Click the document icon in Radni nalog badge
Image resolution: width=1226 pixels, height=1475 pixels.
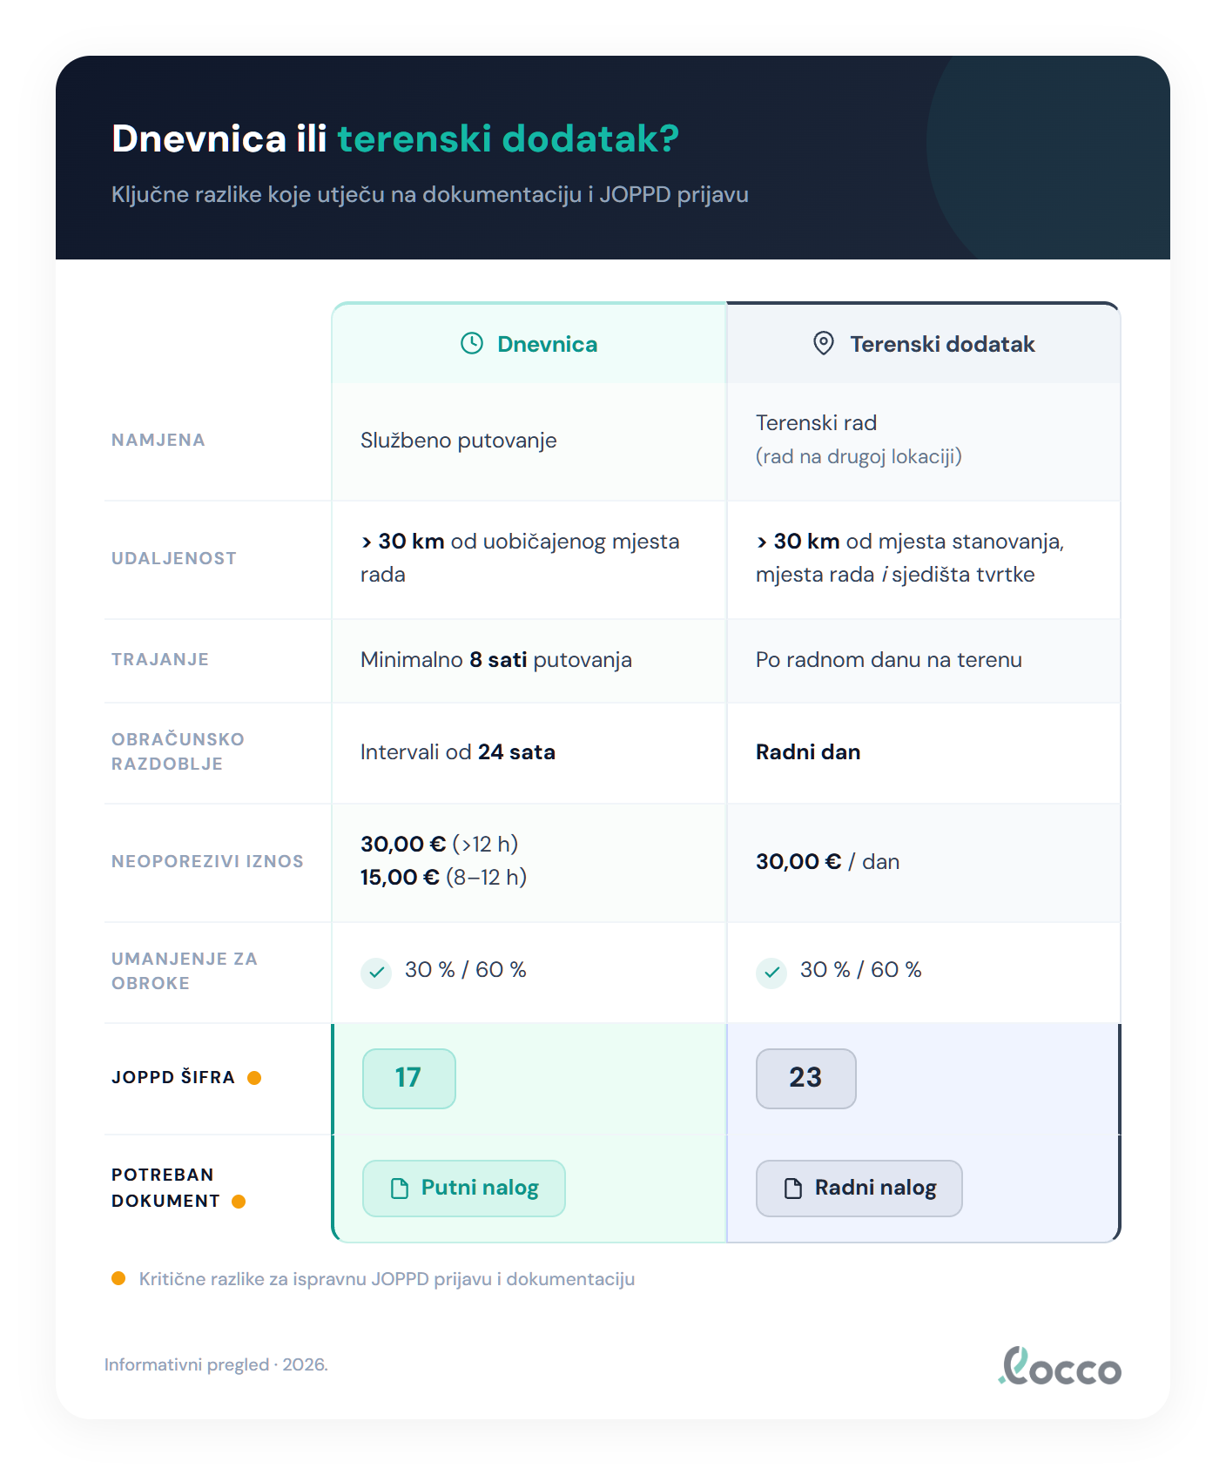[793, 1189]
